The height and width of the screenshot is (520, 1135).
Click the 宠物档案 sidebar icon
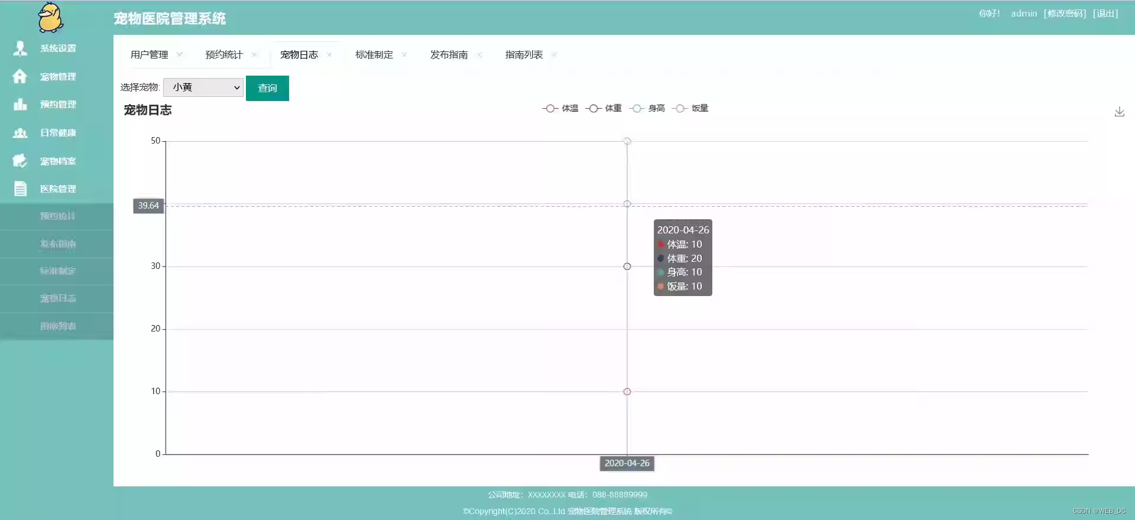(x=20, y=161)
